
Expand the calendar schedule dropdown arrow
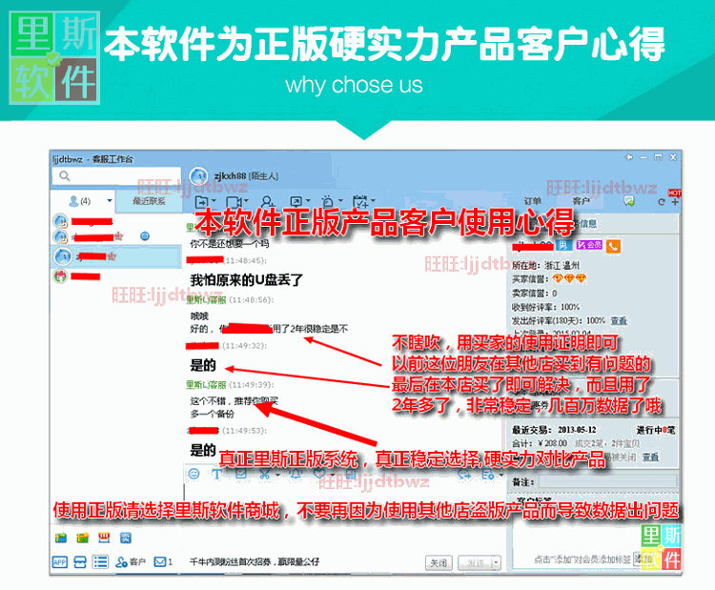tap(373, 201)
